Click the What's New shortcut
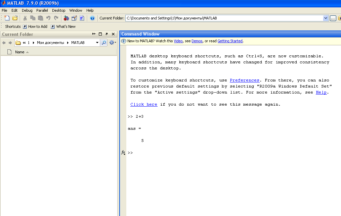This screenshot has width=341, height=216. coord(63,26)
